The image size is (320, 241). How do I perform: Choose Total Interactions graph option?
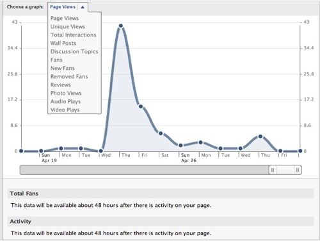[x=73, y=35]
